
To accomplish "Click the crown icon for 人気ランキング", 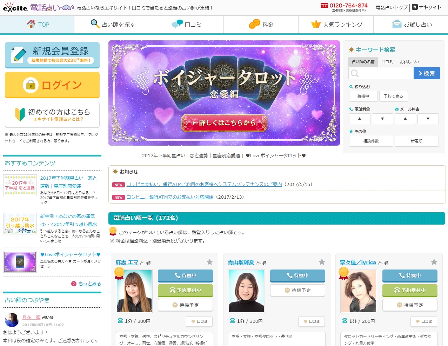I will 316,24.
